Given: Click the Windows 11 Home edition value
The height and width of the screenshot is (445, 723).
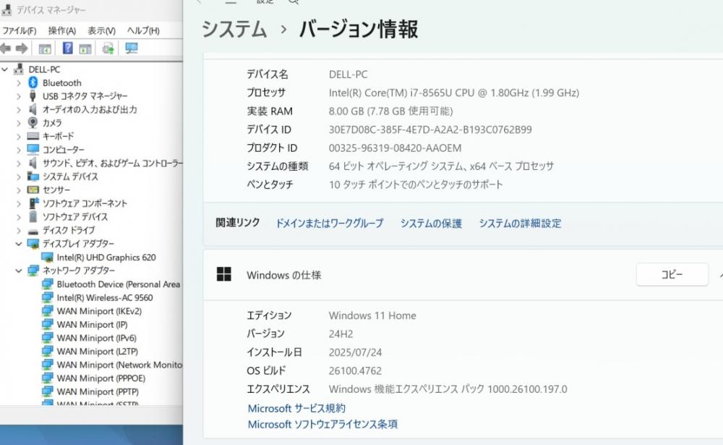Looking at the screenshot, I should 372,315.
